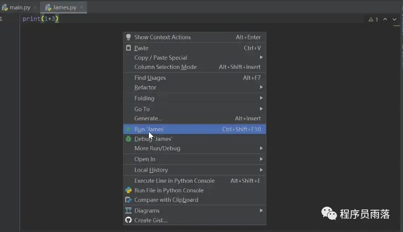Click the green Debug bug icon
Image resolution: width=403 pixels, height=232 pixels.
pyautogui.click(x=128, y=139)
